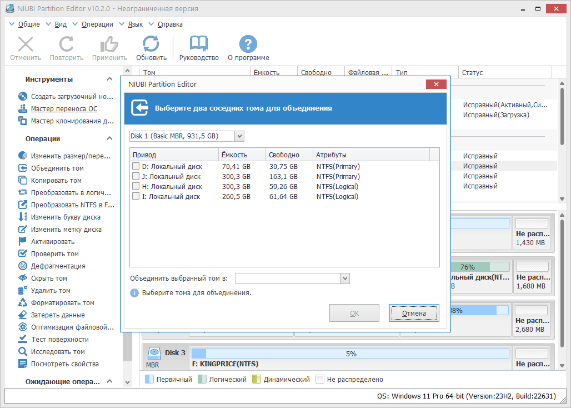
Task: Open the Disk 1 Basic MBR dropdown
Action: tap(187, 136)
